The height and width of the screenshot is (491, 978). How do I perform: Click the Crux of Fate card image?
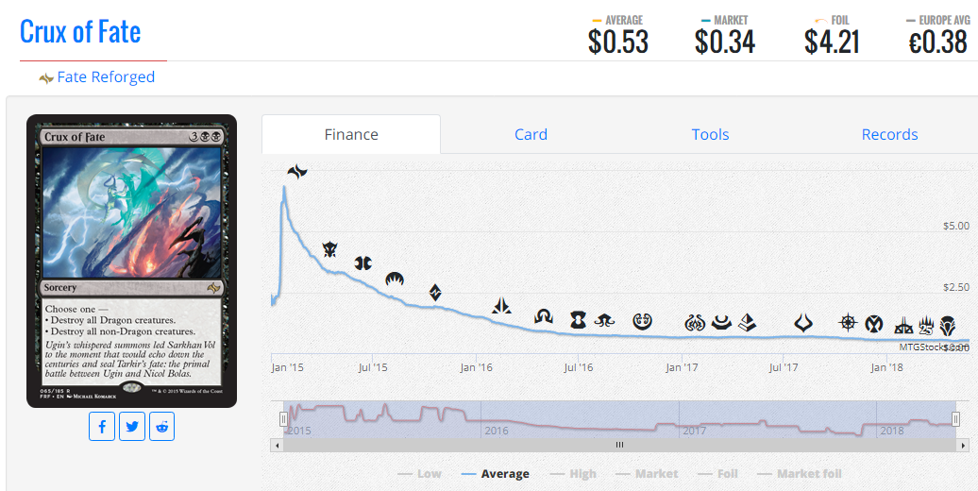(x=131, y=261)
